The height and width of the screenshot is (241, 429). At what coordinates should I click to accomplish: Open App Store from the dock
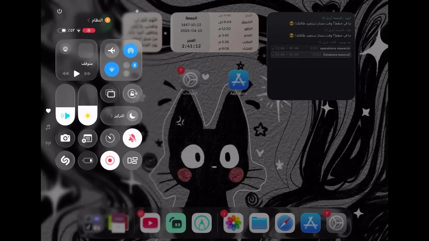(311, 223)
